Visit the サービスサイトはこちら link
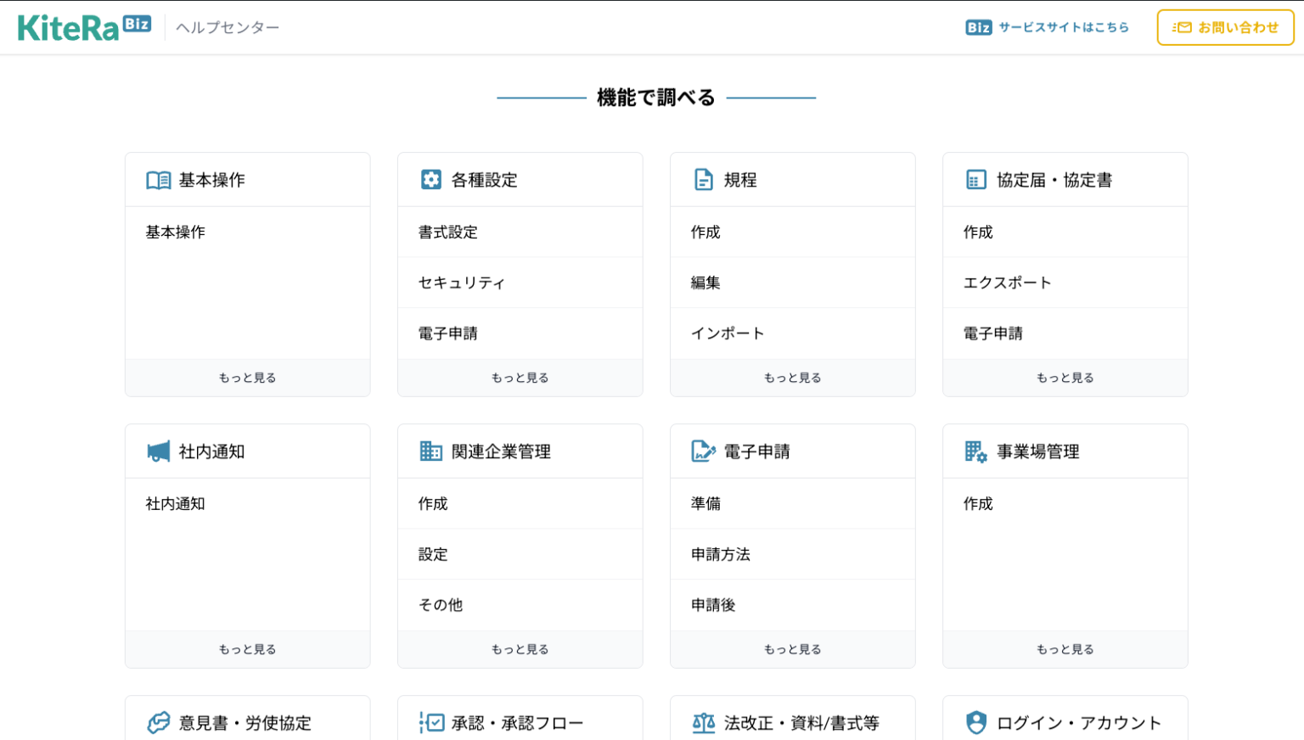1304x740 pixels. coord(1048,27)
